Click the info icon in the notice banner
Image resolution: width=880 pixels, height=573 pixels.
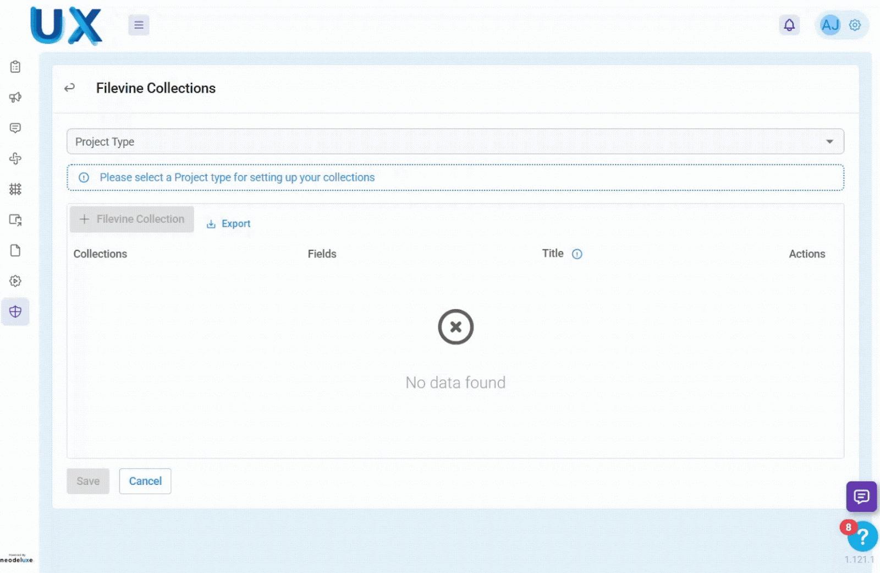click(x=84, y=177)
